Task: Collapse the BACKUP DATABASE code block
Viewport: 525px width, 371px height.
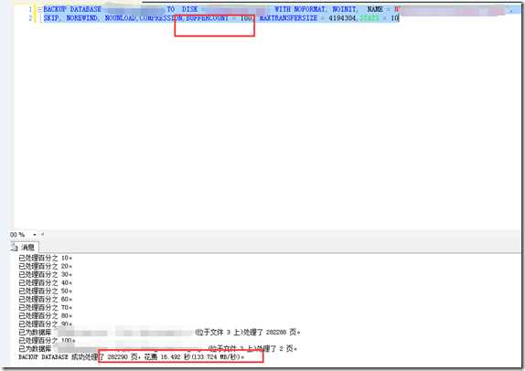Action: click(39, 9)
